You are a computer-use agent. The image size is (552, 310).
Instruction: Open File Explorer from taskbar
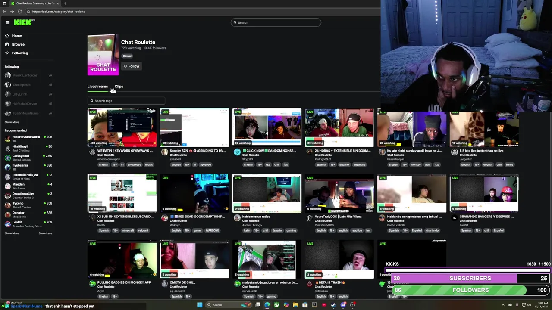[x=295, y=305]
